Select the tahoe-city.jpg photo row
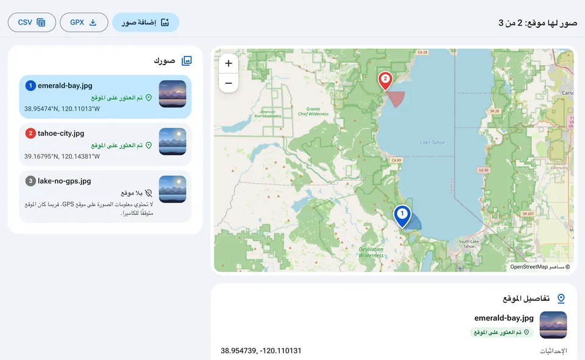Screen dimensions: 585x360 pyautogui.click(x=105, y=145)
